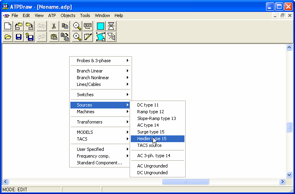Click the horizontal scrollbar right arrow
The image size is (295, 194).
(x=282, y=181)
